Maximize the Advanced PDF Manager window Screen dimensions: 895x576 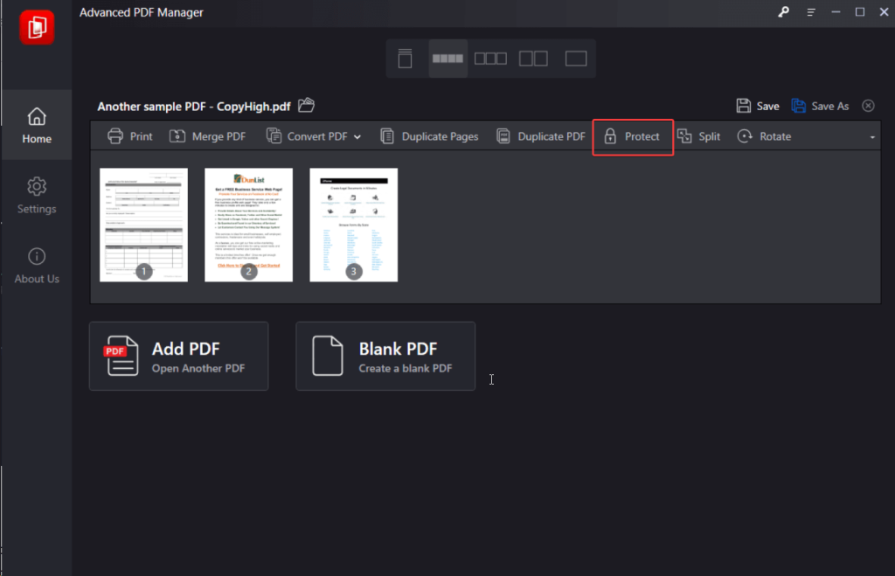click(x=860, y=12)
